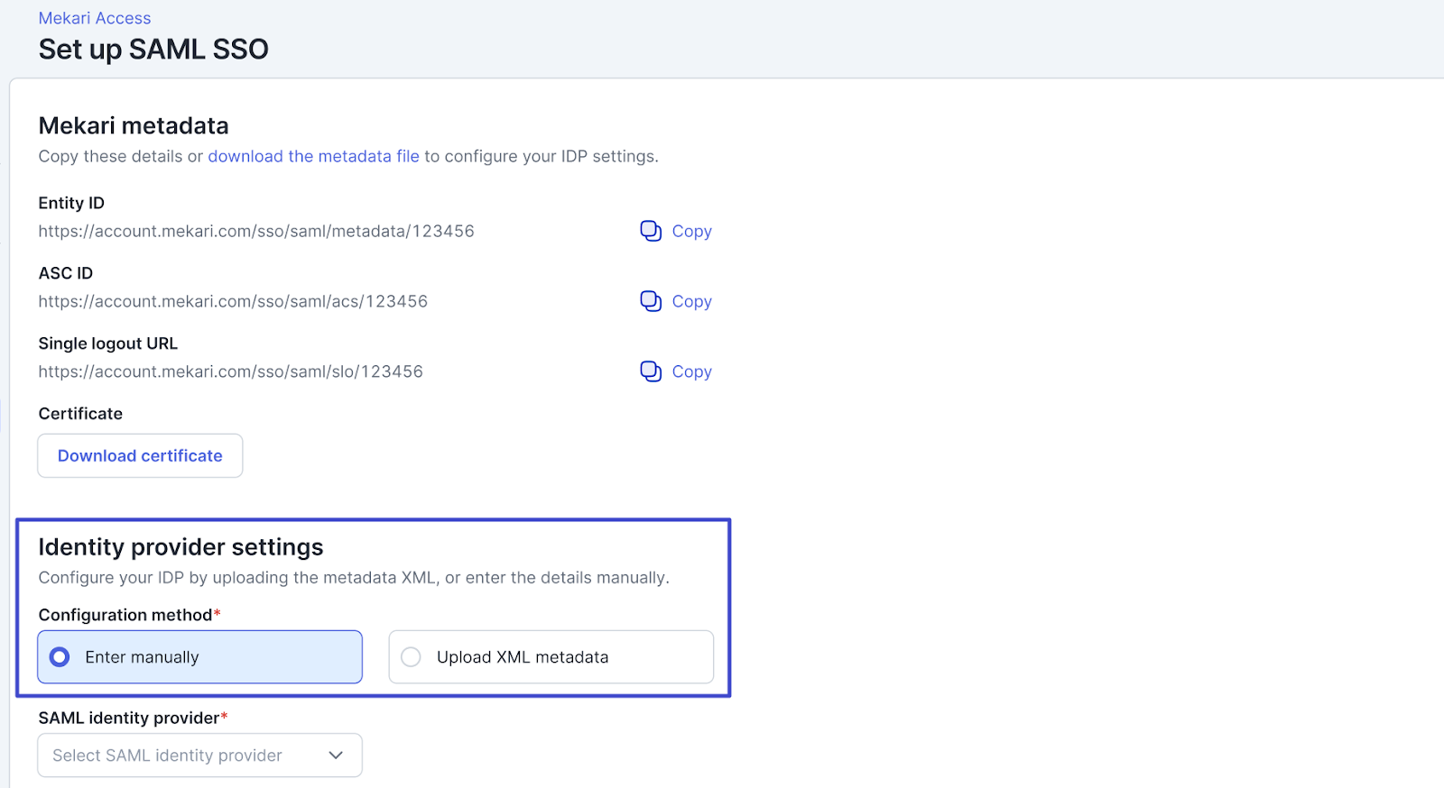
Task: Click the 'Identity provider settings' heading
Action: tap(180, 547)
